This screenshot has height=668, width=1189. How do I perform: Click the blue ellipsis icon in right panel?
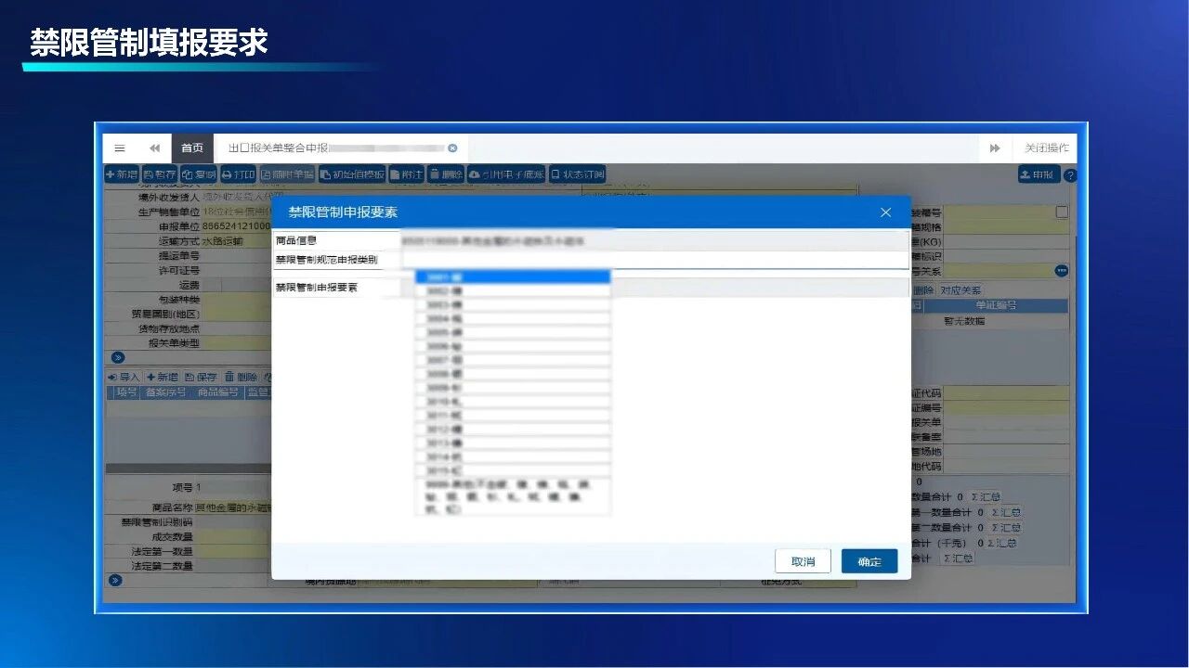click(1061, 271)
